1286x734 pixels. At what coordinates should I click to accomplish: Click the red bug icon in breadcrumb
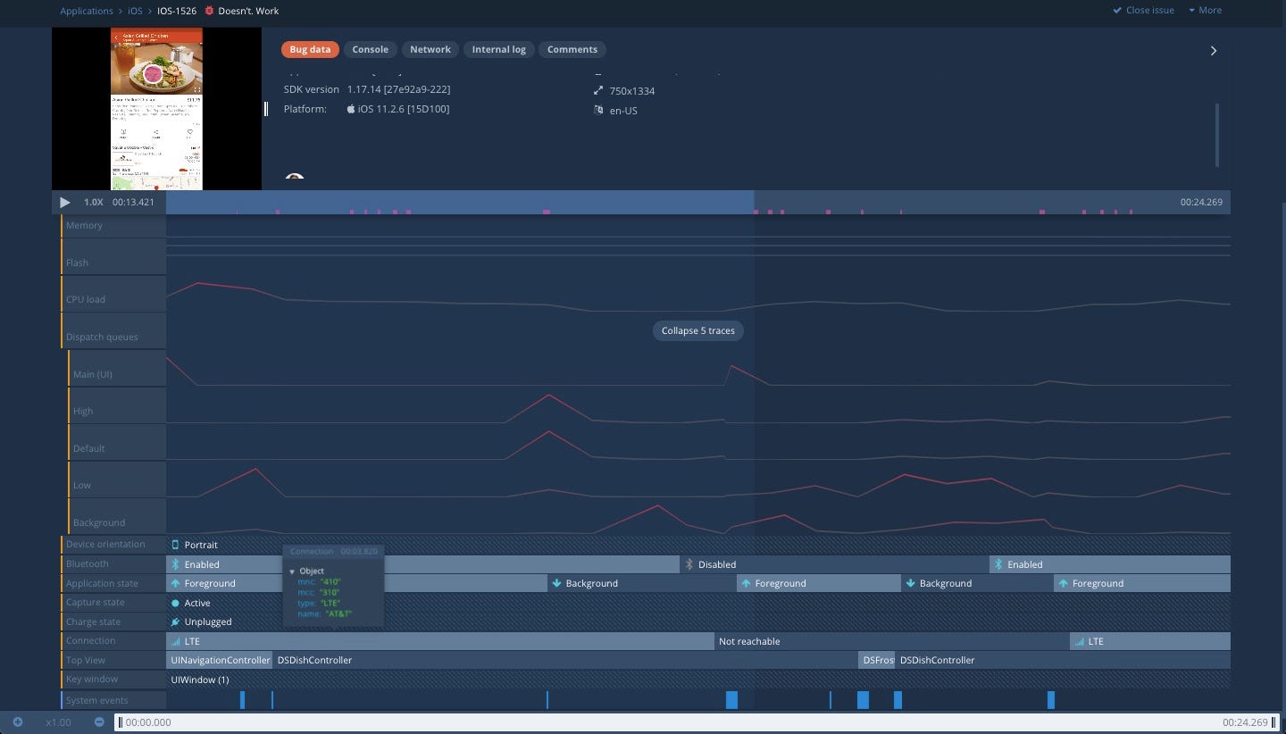209,11
